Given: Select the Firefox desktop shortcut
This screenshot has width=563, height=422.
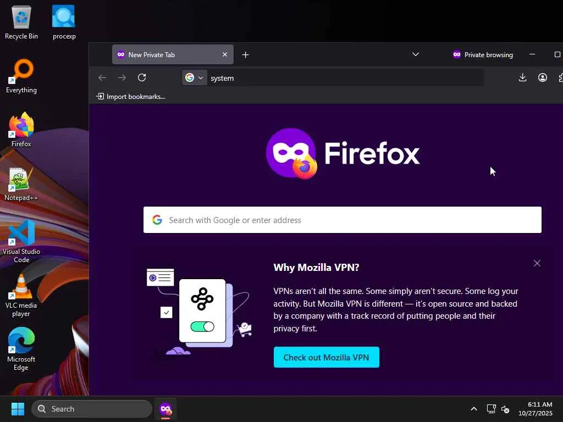Looking at the screenshot, I should 21,130.
